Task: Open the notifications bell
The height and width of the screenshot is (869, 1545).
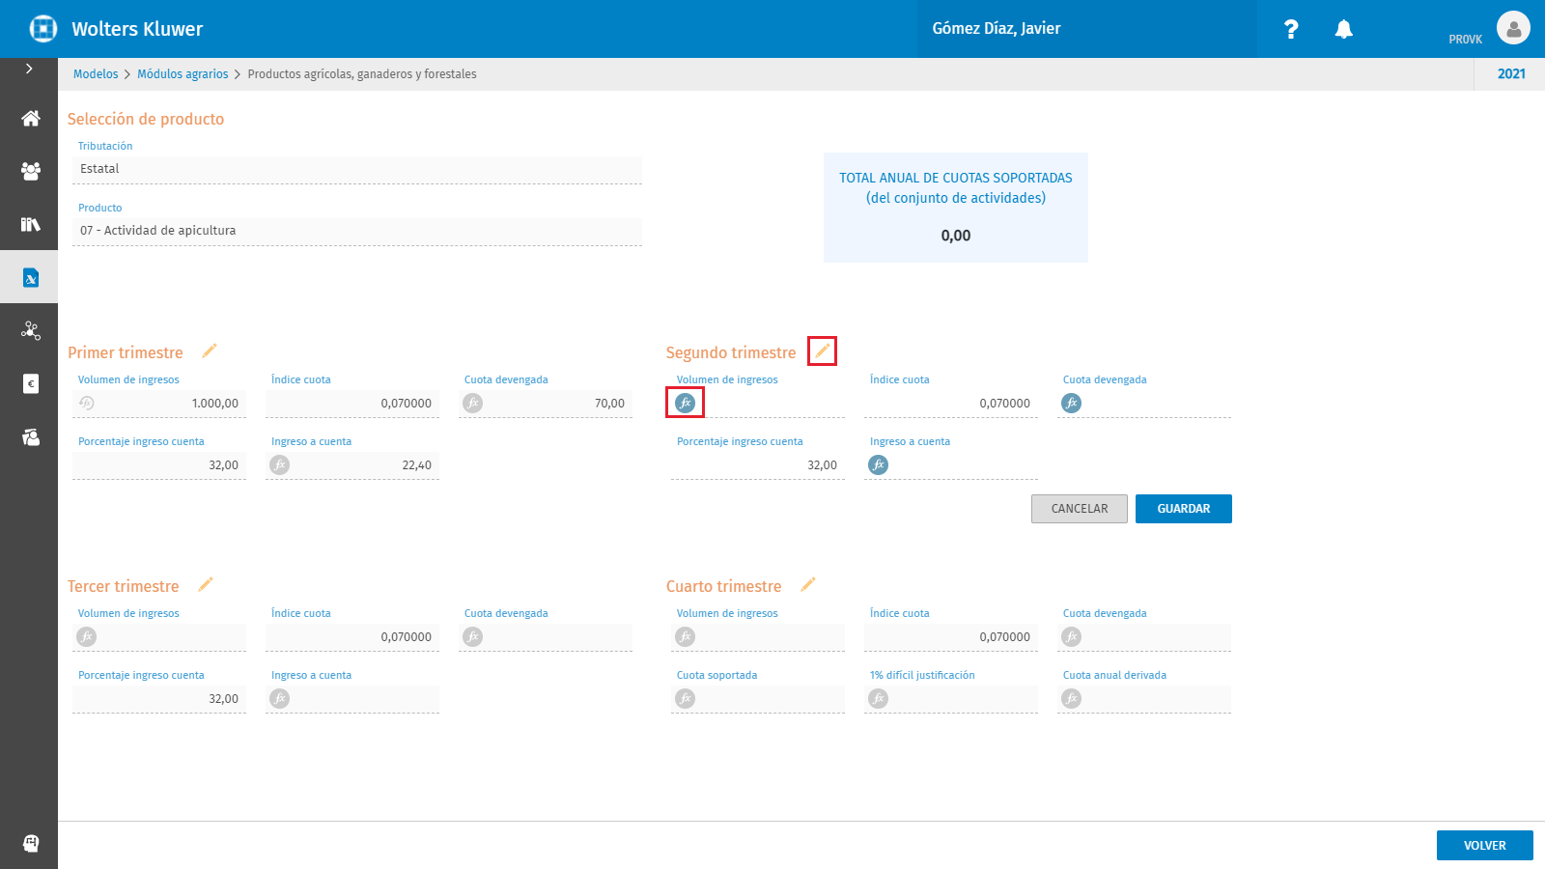Action: [1343, 29]
